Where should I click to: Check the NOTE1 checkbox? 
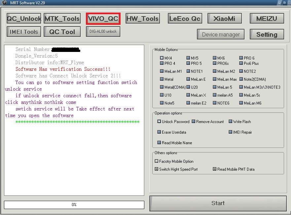[x=188, y=71]
